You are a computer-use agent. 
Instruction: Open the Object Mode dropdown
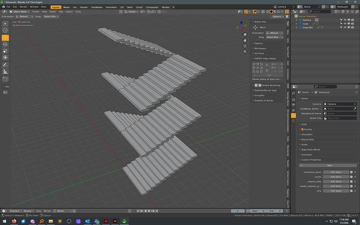[19, 11]
